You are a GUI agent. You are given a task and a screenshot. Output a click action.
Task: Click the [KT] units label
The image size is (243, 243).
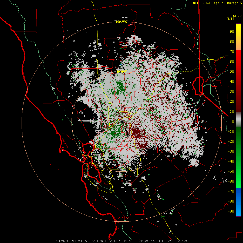click(230, 19)
